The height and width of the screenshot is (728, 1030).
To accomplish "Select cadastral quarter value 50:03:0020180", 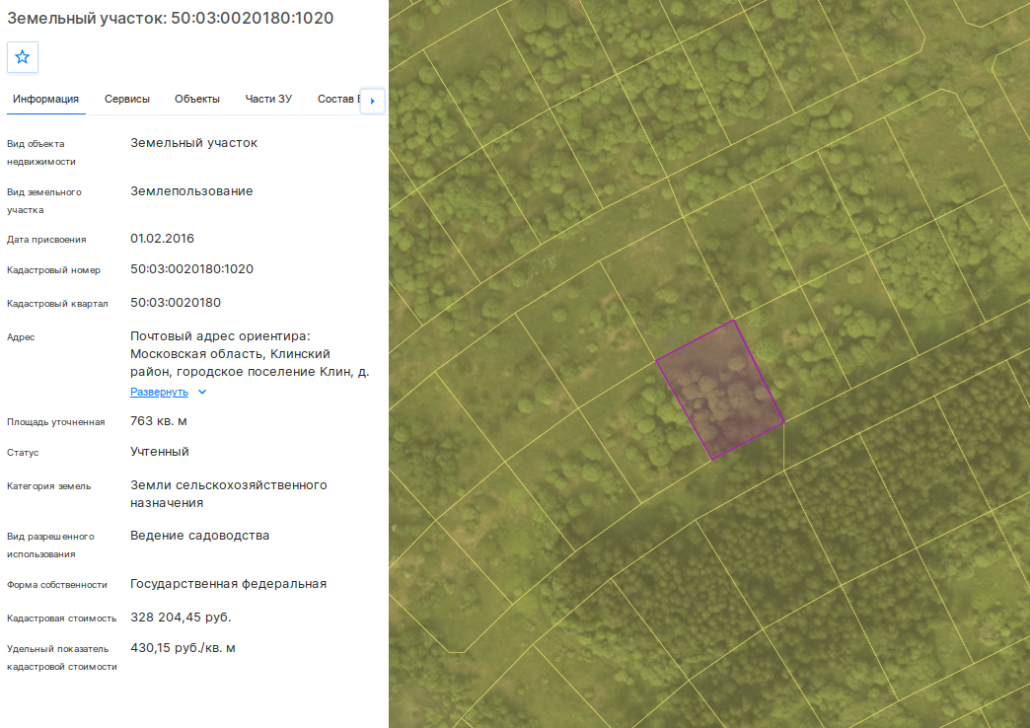I will pyautogui.click(x=176, y=303).
